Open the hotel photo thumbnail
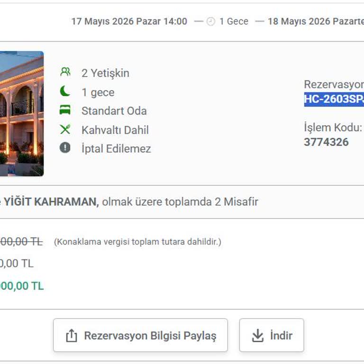The height and width of the screenshot is (364, 364). [x=22, y=114]
